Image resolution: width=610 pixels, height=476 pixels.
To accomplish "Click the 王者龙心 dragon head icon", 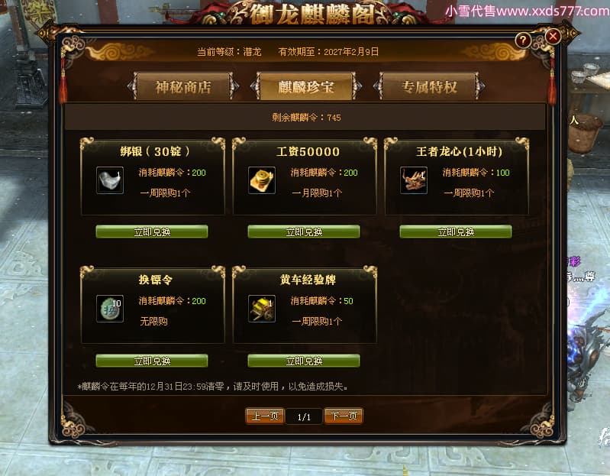I will tap(414, 180).
